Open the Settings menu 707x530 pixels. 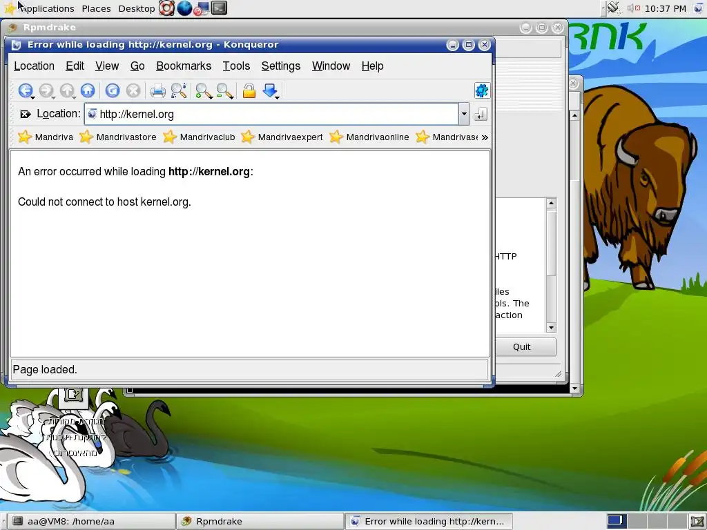pyautogui.click(x=281, y=66)
